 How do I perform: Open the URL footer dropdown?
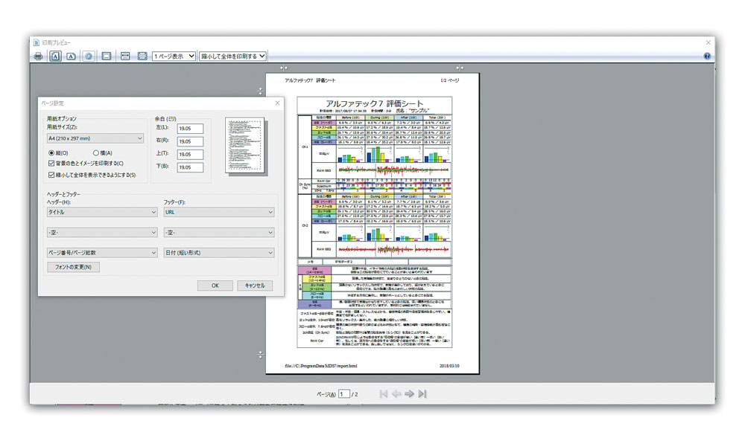point(218,212)
